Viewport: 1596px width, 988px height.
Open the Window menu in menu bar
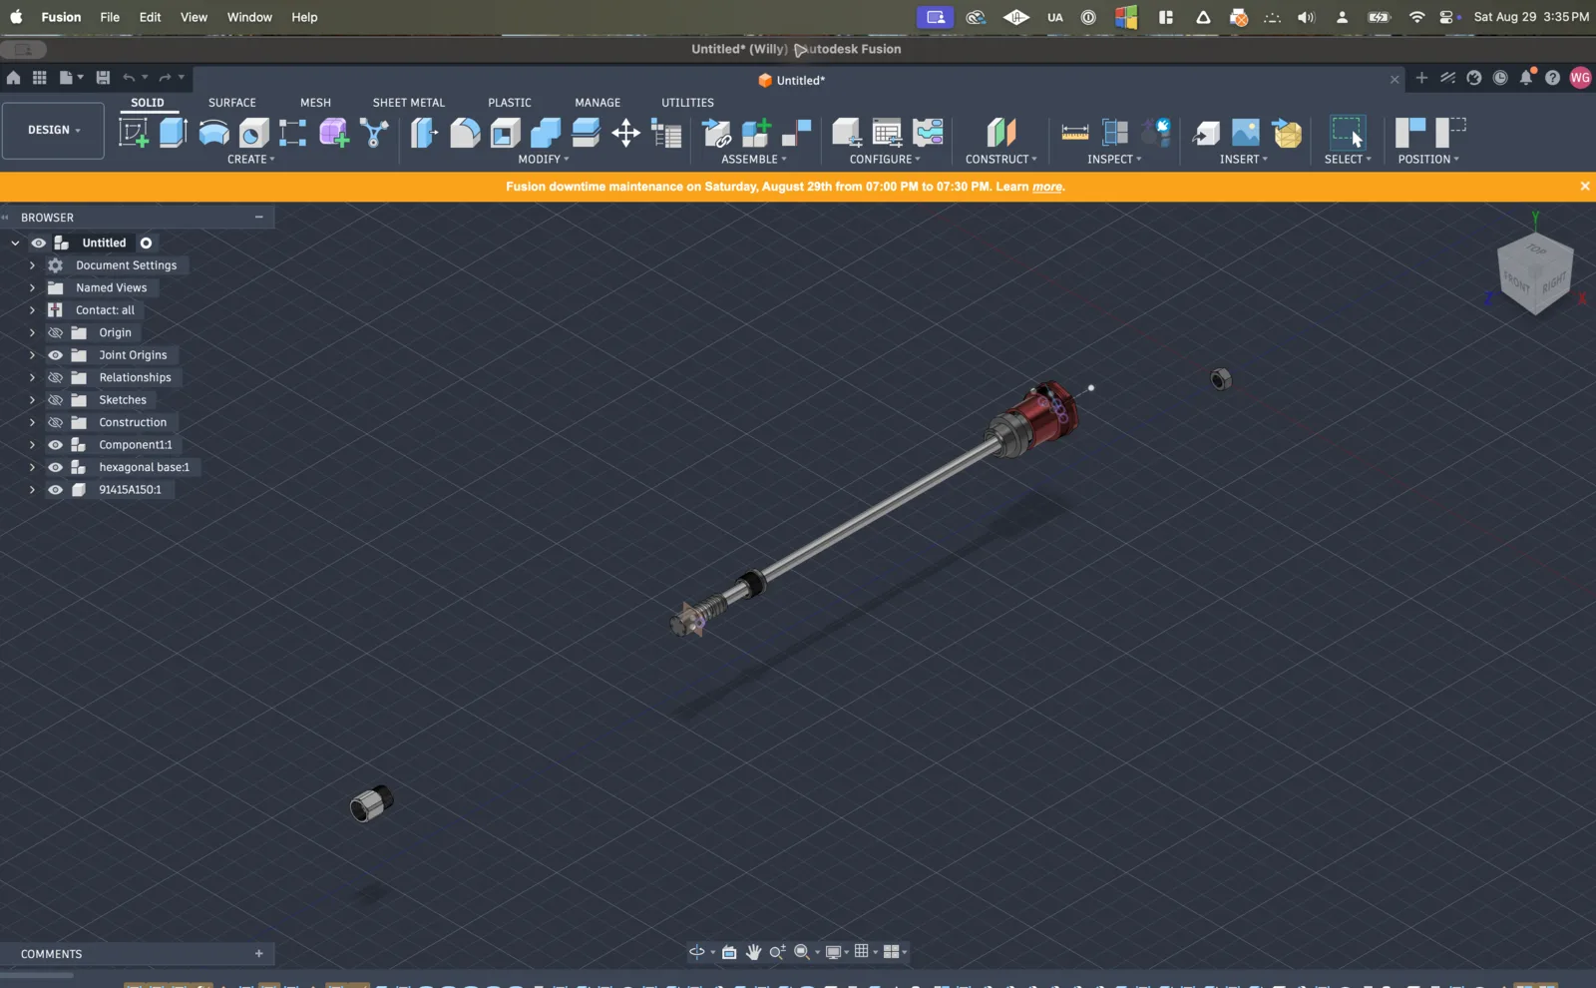point(249,17)
